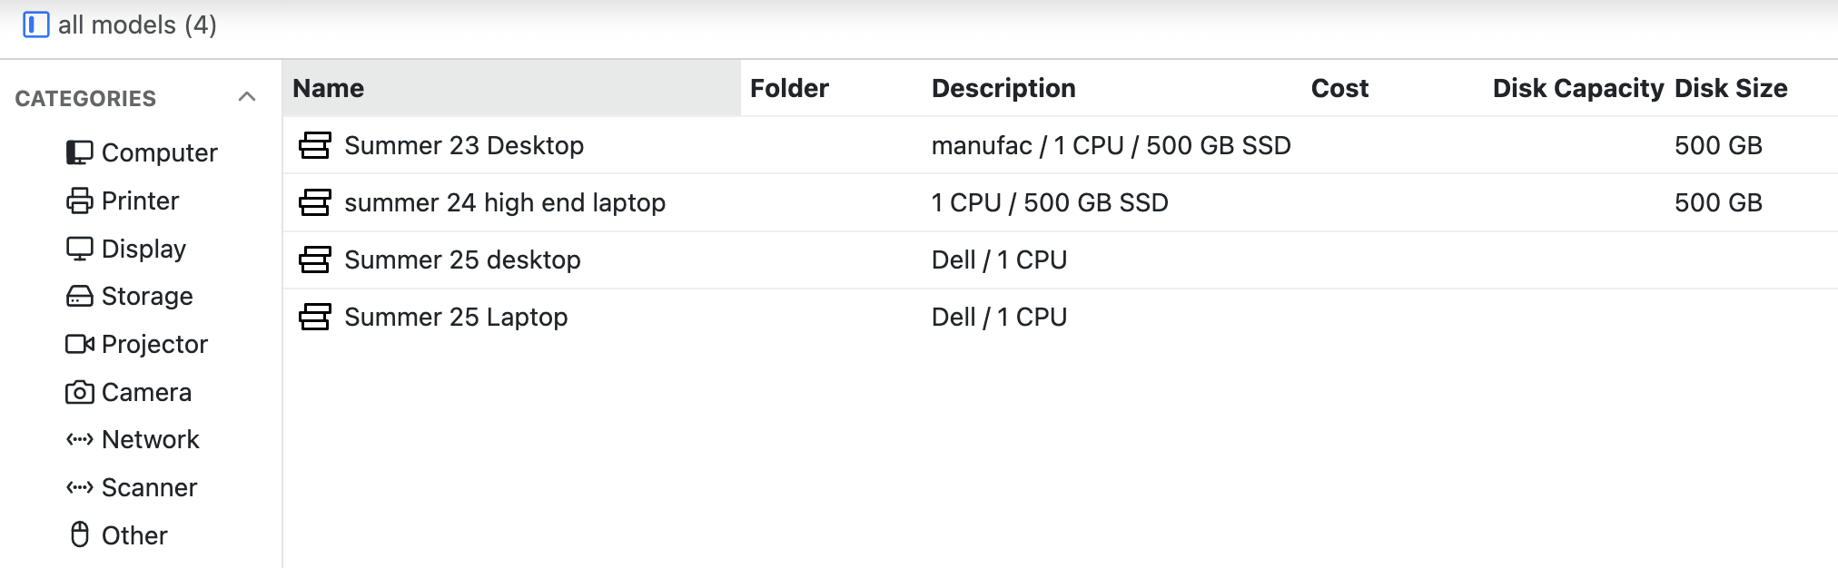Select summer 24 high end laptop row
Viewport: 1838px width, 568px height.
[x=504, y=202]
